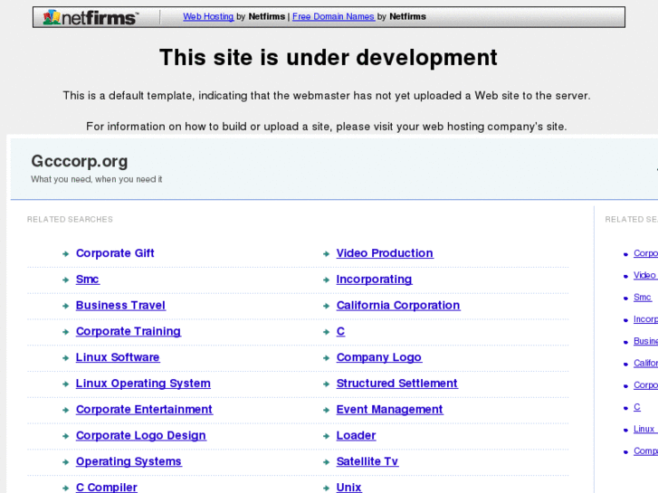Click the arrow icon beside Corporate Logo Design
This screenshot has width=658, height=493.
65,436
